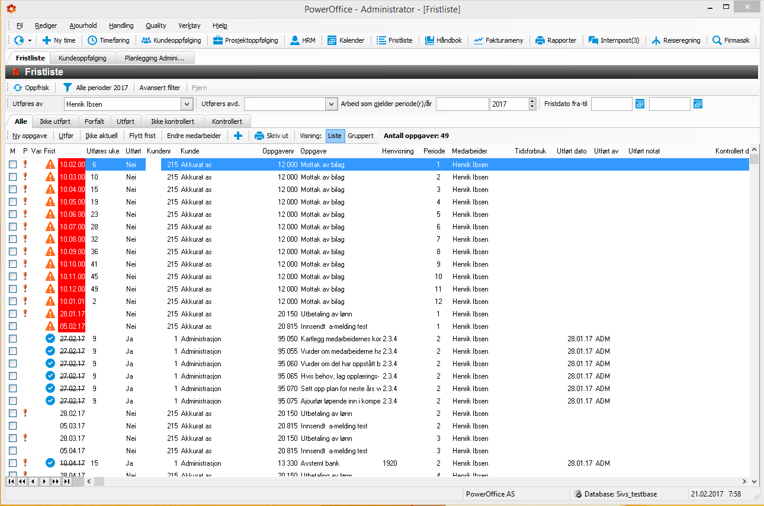The width and height of the screenshot is (764, 506).
Task: Open Prosjektoppfølging briefcase icon
Action: pos(218,40)
